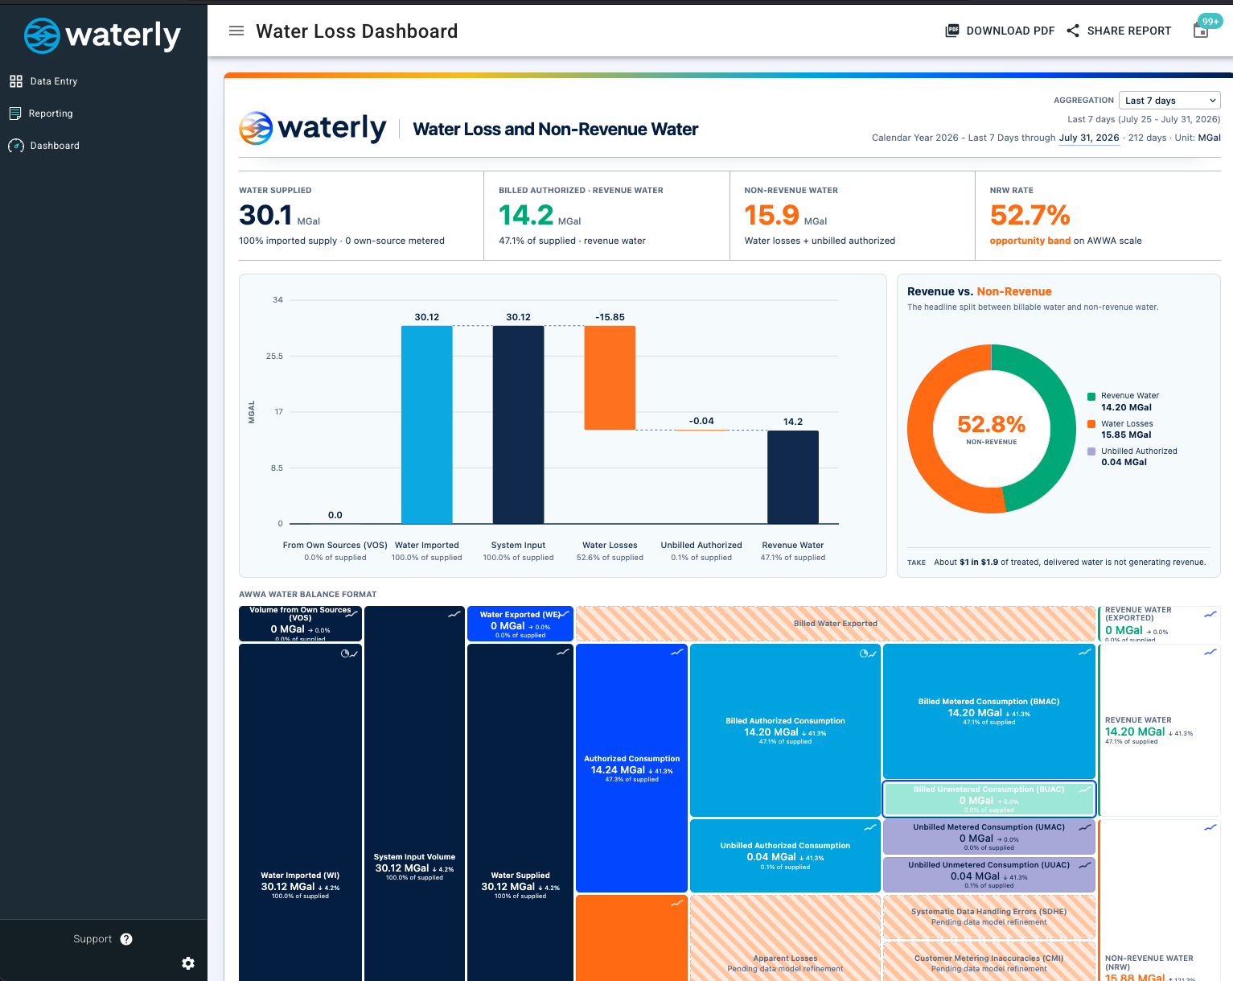Click the Download PDF button
The height and width of the screenshot is (981, 1233).
[x=1000, y=31]
